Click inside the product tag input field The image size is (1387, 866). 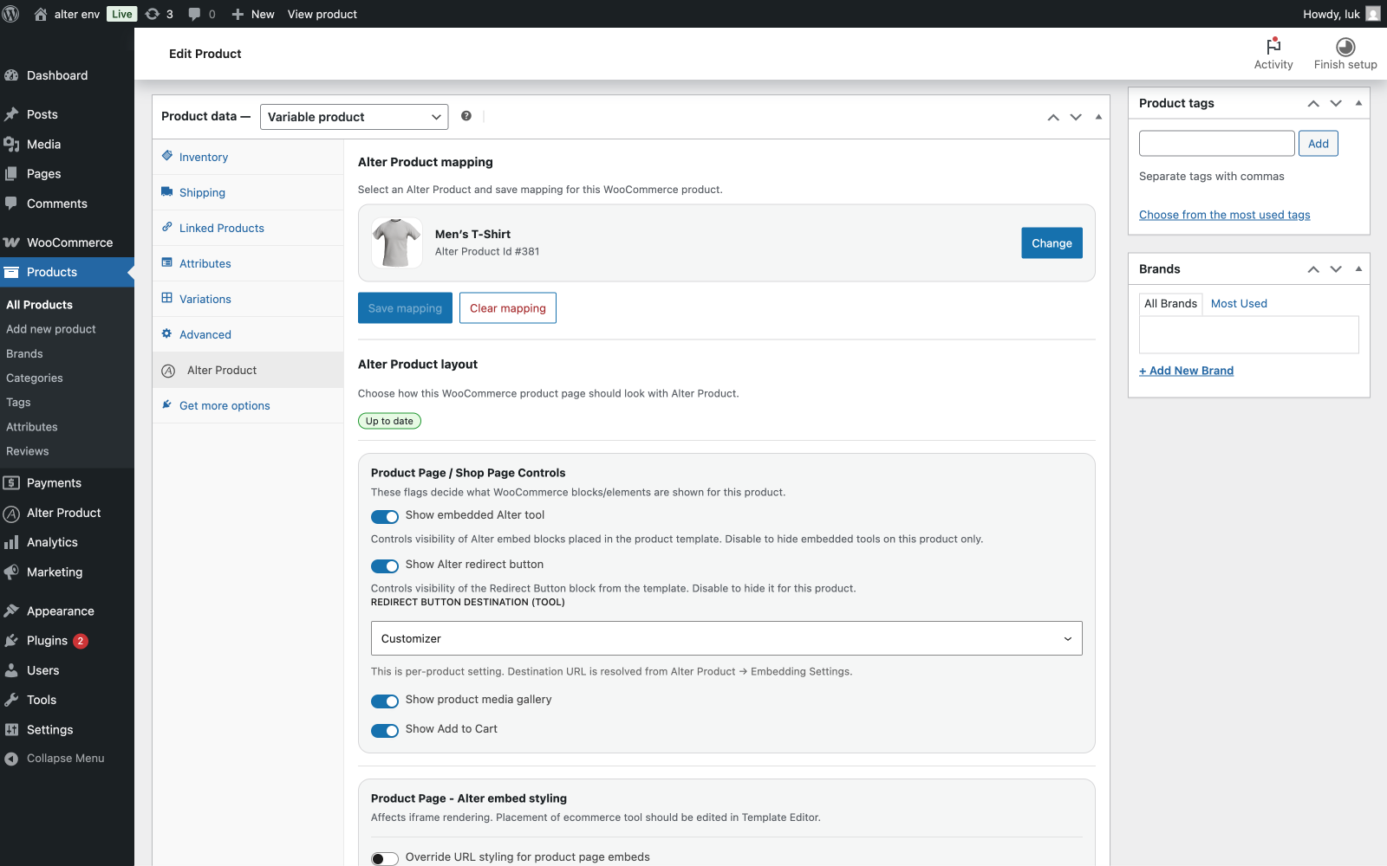1216,143
